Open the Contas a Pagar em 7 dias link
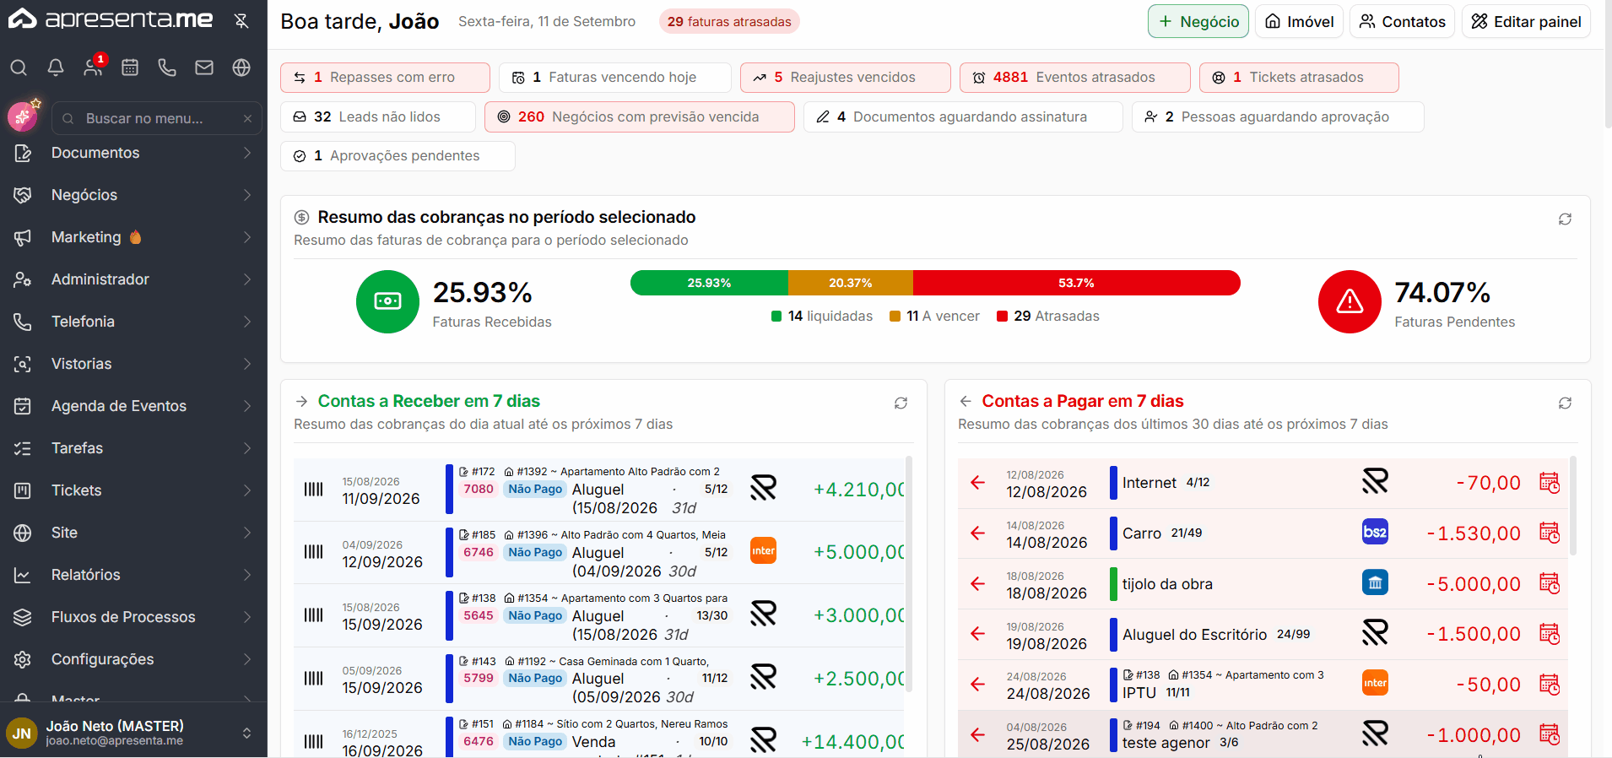The height and width of the screenshot is (758, 1612). [1083, 401]
